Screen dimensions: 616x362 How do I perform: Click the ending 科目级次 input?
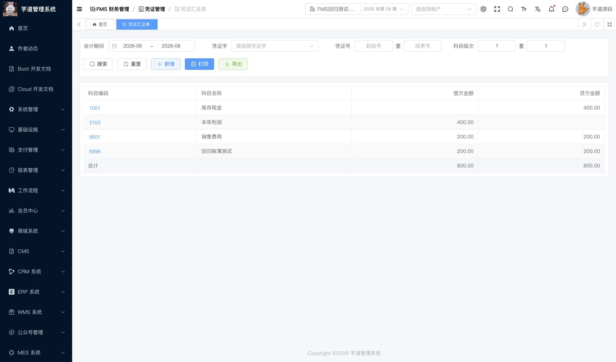(546, 46)
